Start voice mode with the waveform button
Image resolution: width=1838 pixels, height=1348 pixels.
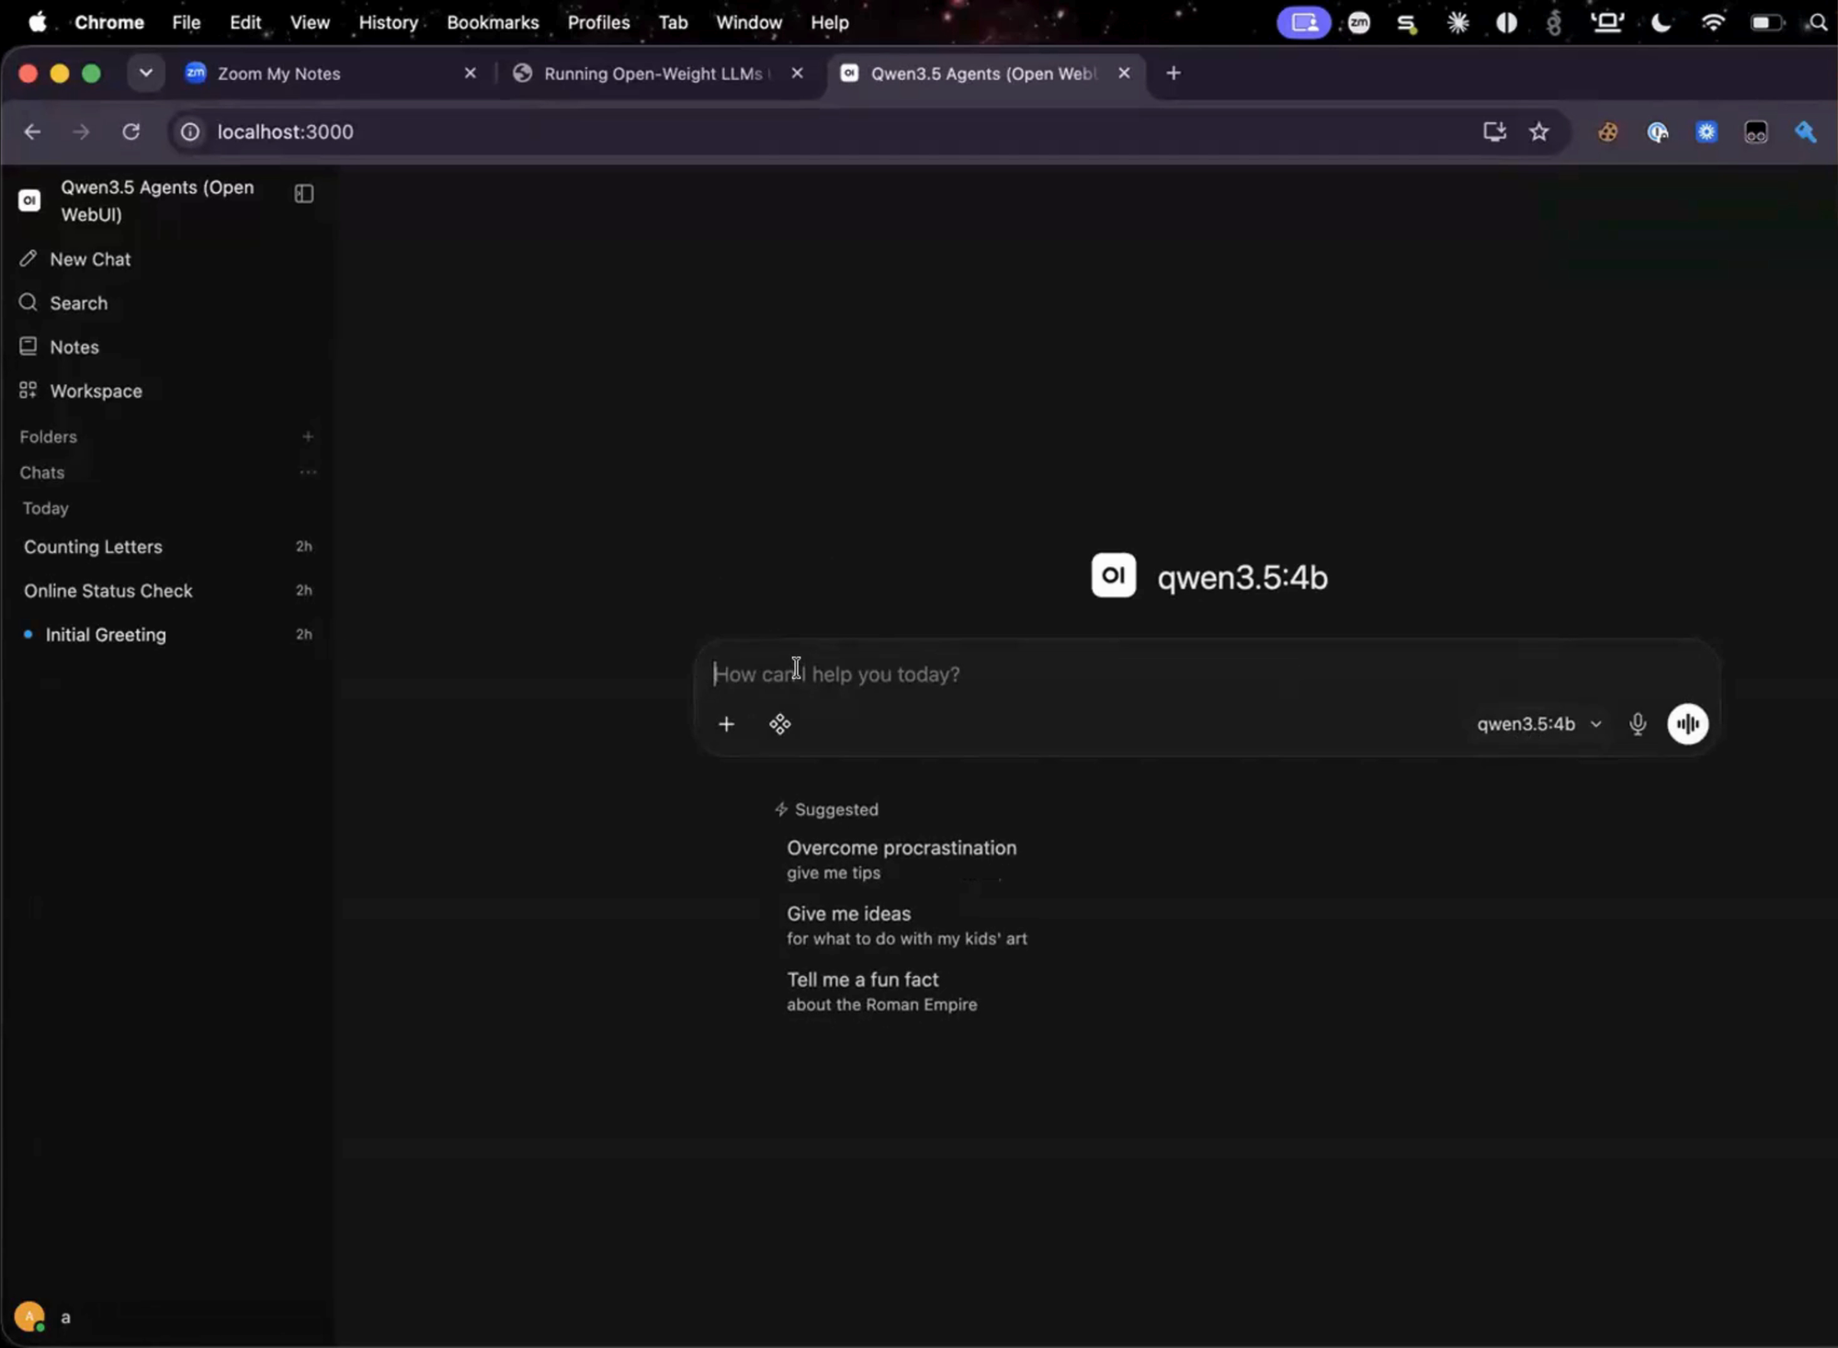pos(1688,724)
